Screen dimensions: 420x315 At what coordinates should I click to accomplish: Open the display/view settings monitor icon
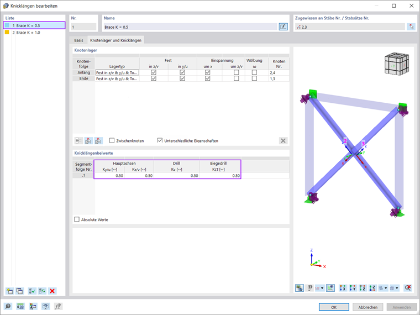click(x=45, y=306)
